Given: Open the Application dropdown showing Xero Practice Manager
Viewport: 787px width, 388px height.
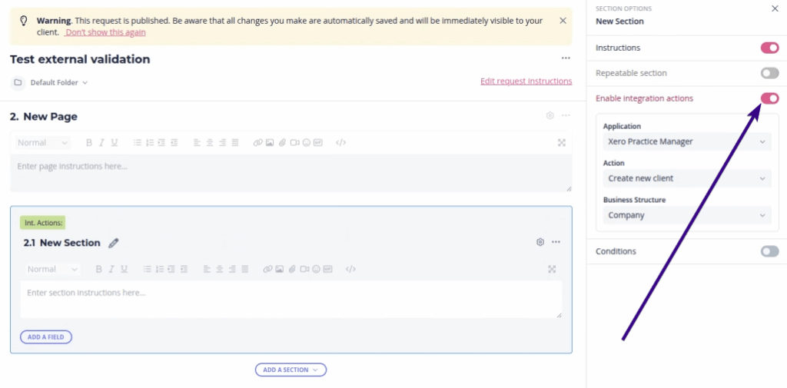Looking at the screenshot, I should [x=686, y=141].
